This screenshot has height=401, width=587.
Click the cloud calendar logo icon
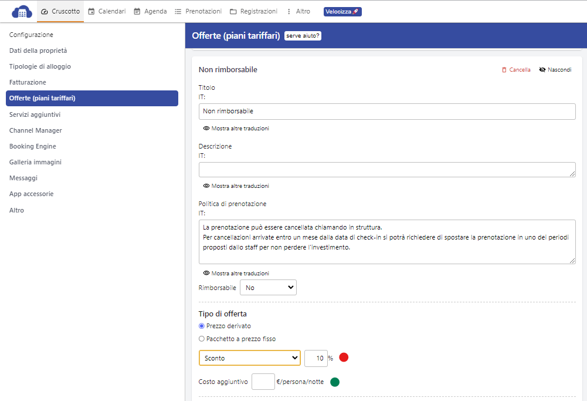[x=22, y=11]
